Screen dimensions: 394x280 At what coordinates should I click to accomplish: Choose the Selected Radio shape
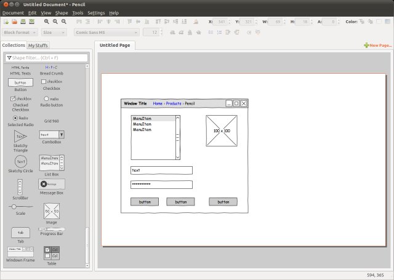tap(21, 118)
